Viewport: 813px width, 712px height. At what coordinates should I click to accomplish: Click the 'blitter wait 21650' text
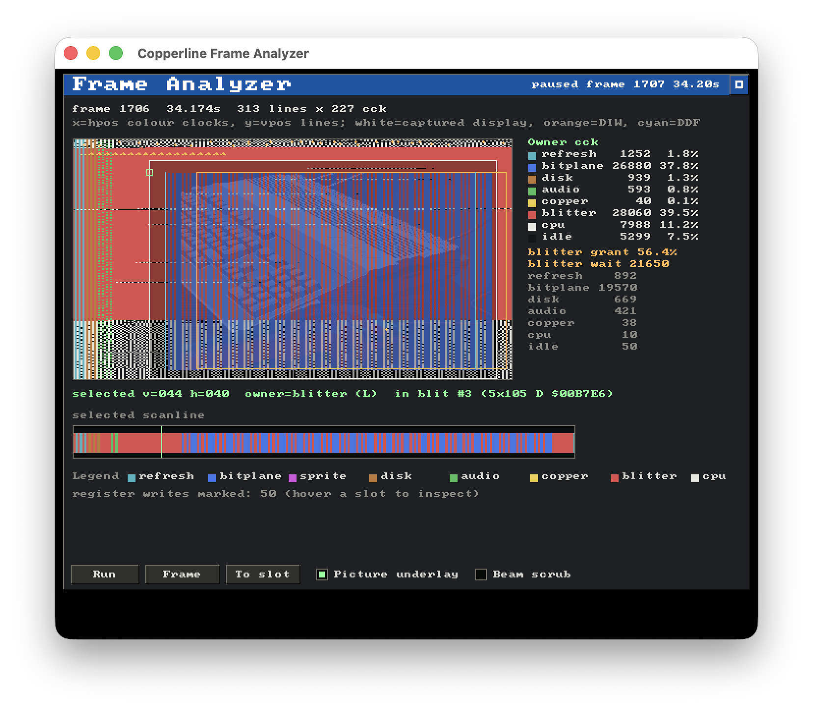point(598,264)
